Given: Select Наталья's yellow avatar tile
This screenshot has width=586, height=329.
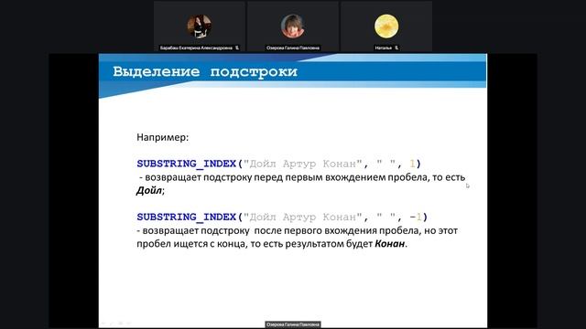Looking at the screenshot, I should [386, 27].
